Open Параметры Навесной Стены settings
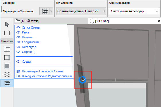 tap(42, 71)
